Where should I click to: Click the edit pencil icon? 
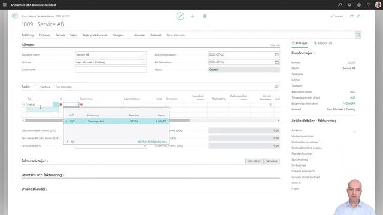point(180,16)
